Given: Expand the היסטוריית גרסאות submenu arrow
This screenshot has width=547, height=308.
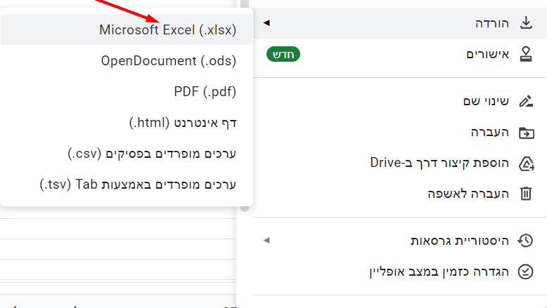Looking at the screenshot, I should click(x=266, y=241).
